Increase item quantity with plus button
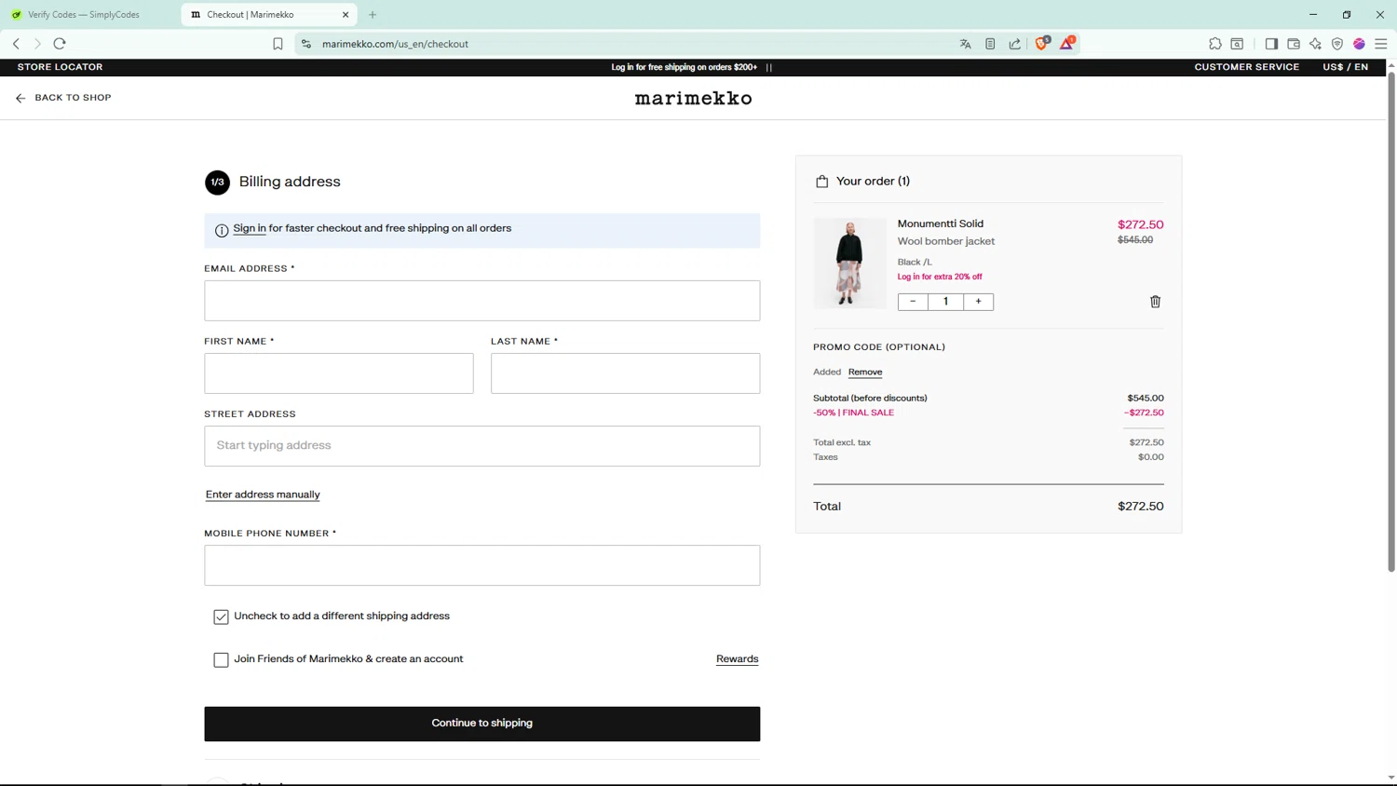Screen dimensions: 1397x786 pos(978,302)
